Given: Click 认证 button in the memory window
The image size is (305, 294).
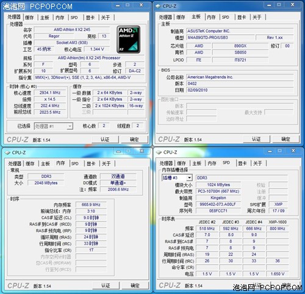Looking at the screenshot, I should [x=106, y=285].
